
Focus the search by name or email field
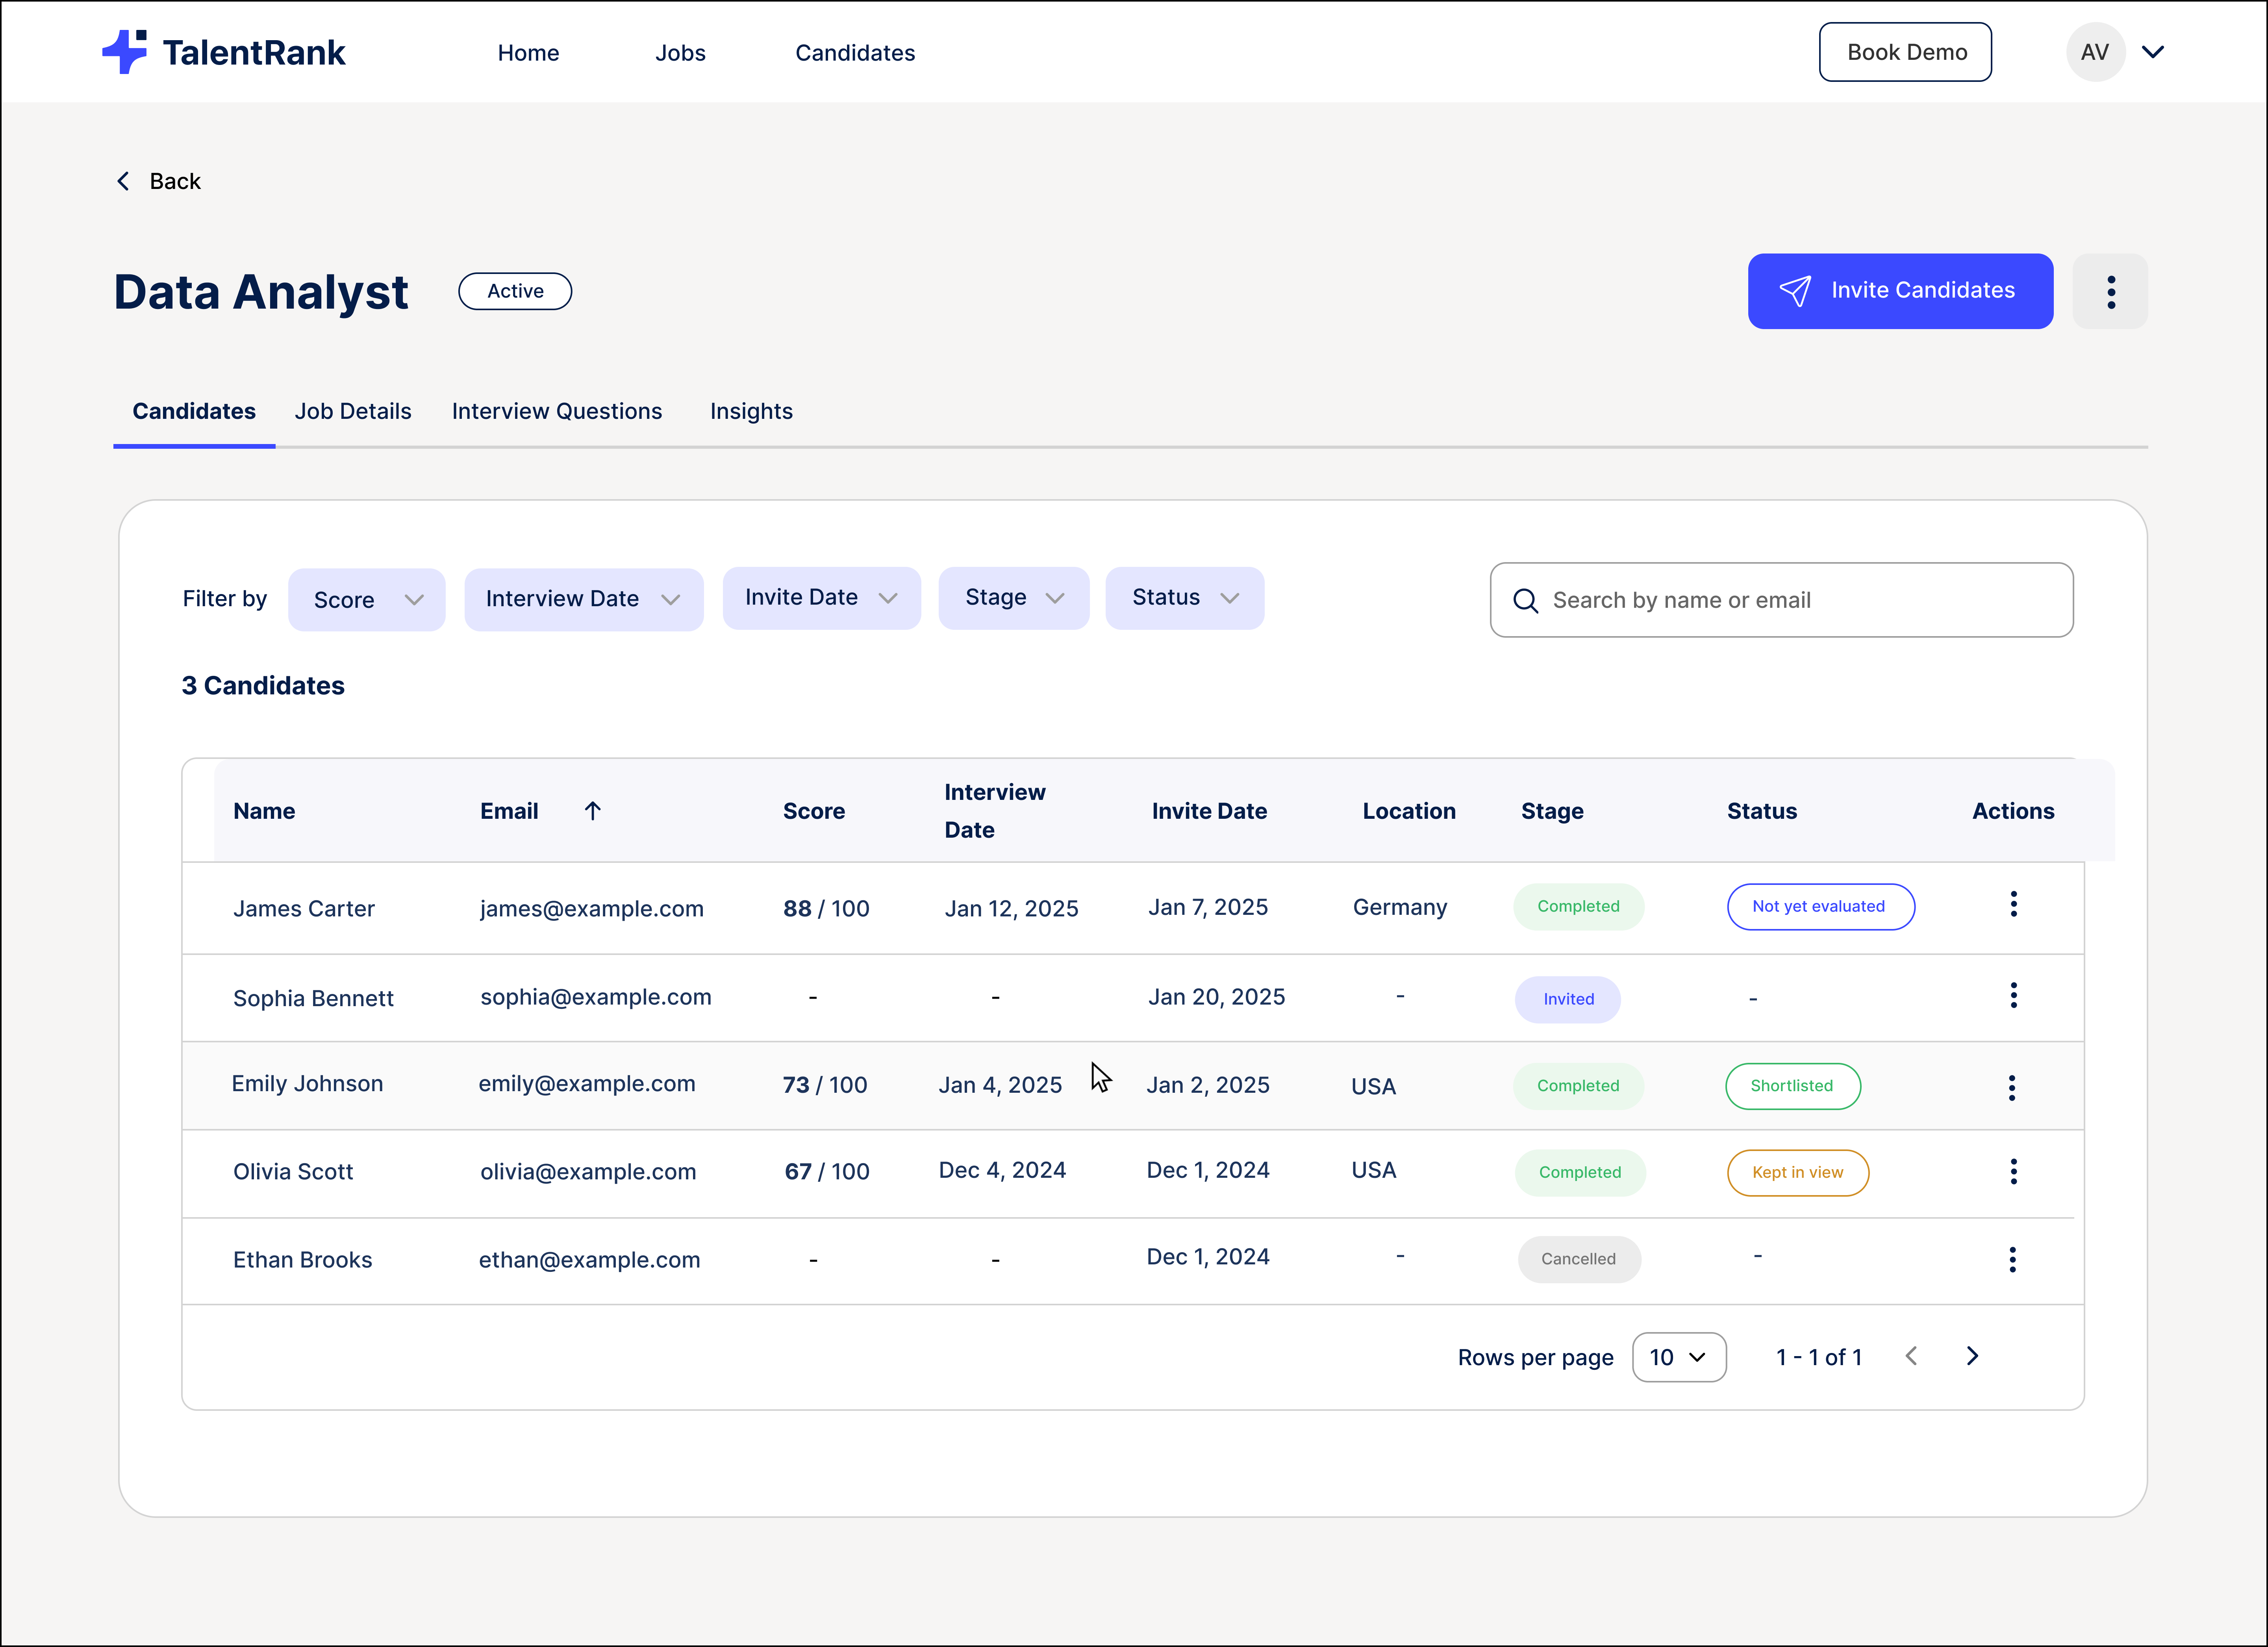(x=1782, y=600)
